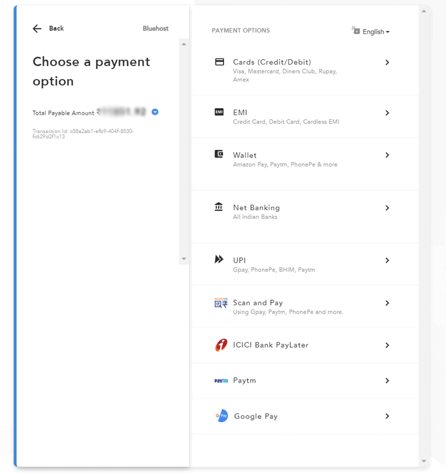This screenshot has width=446, height=474.
Task: Click the Net Banking bank icon
Action: pyautogui.click(x=219, y=207)
